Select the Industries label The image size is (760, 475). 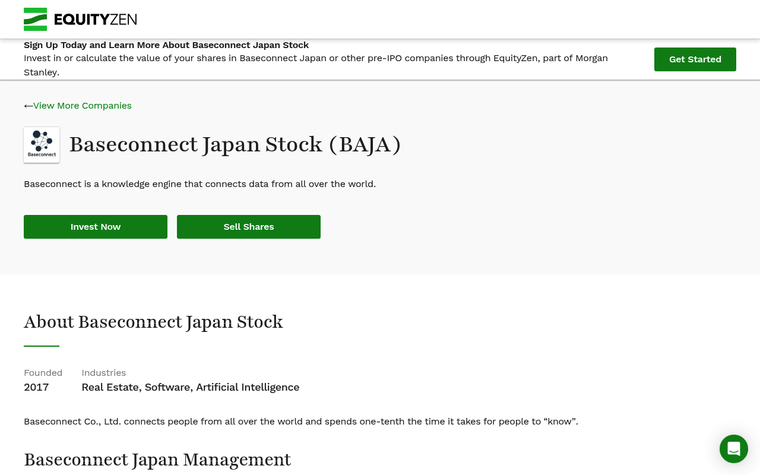point(104,373)
